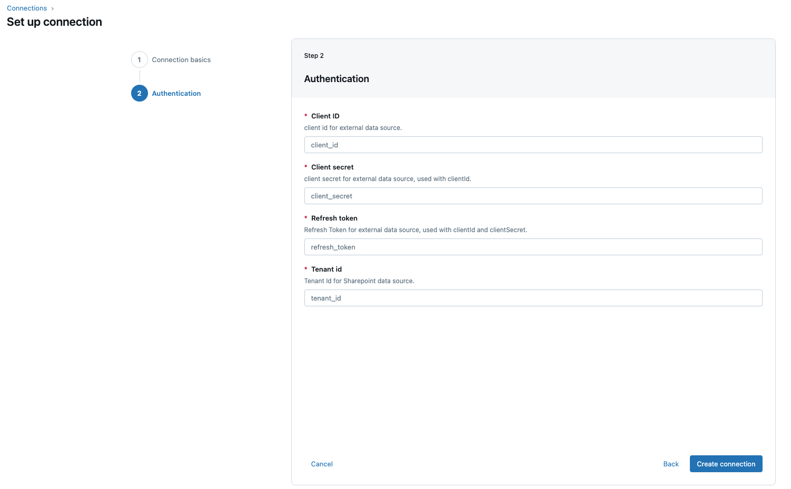Open the Connections breadcrumb link
Screen dimensions: 791x489
pos(26,8)
